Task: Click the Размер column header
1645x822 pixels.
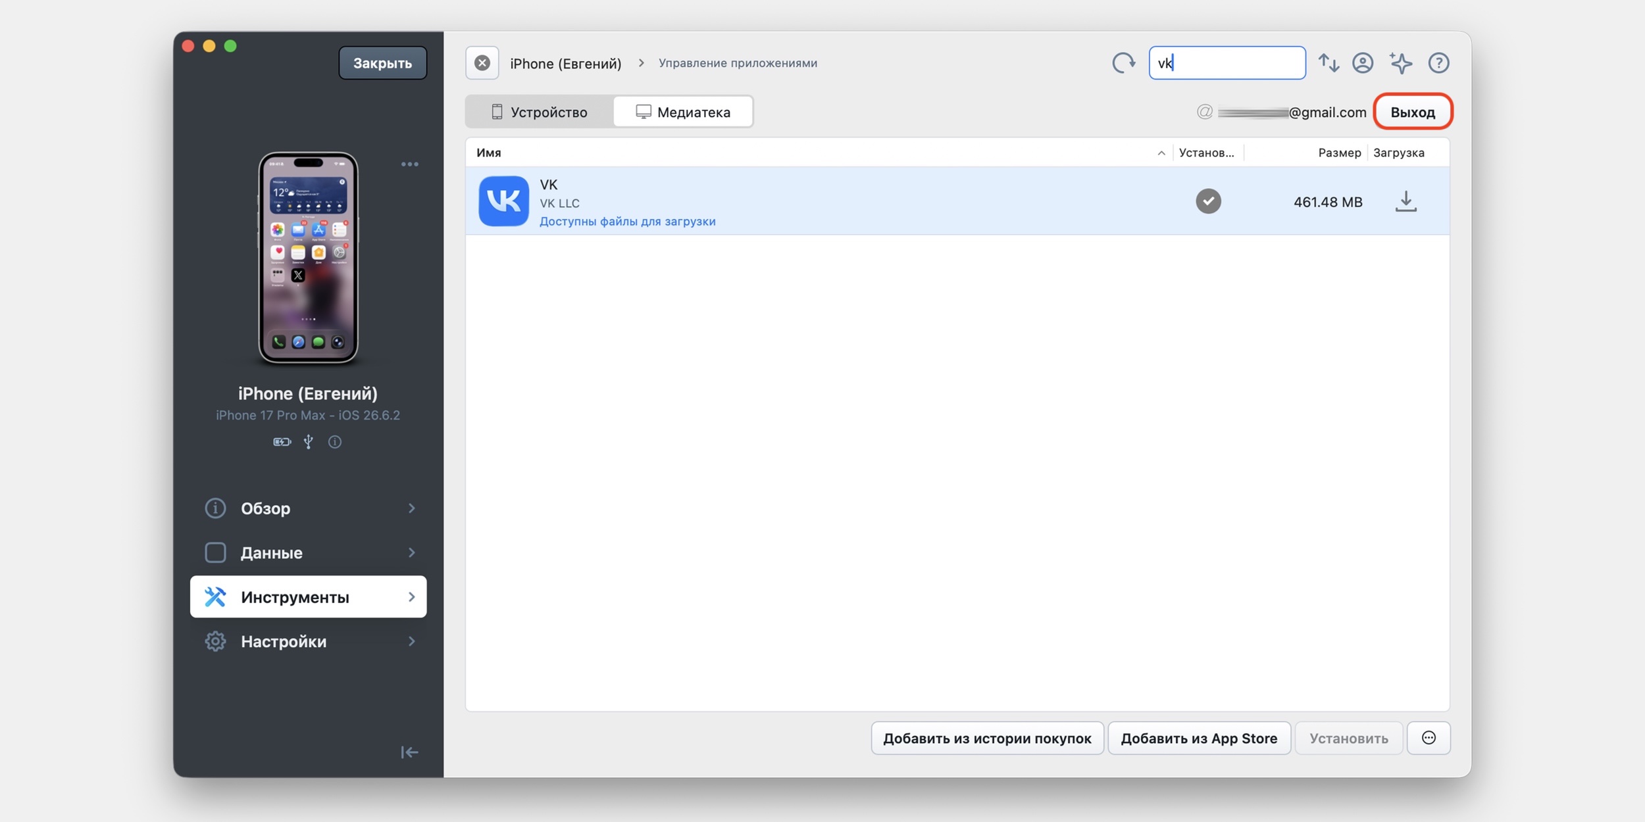Action: coord(1339,153)
